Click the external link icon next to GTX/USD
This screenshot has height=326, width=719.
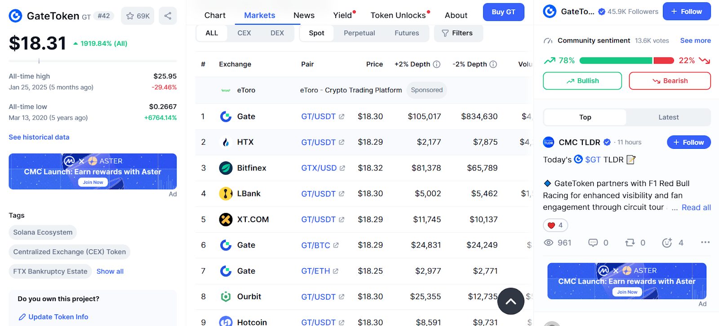[x=342, y=168]
